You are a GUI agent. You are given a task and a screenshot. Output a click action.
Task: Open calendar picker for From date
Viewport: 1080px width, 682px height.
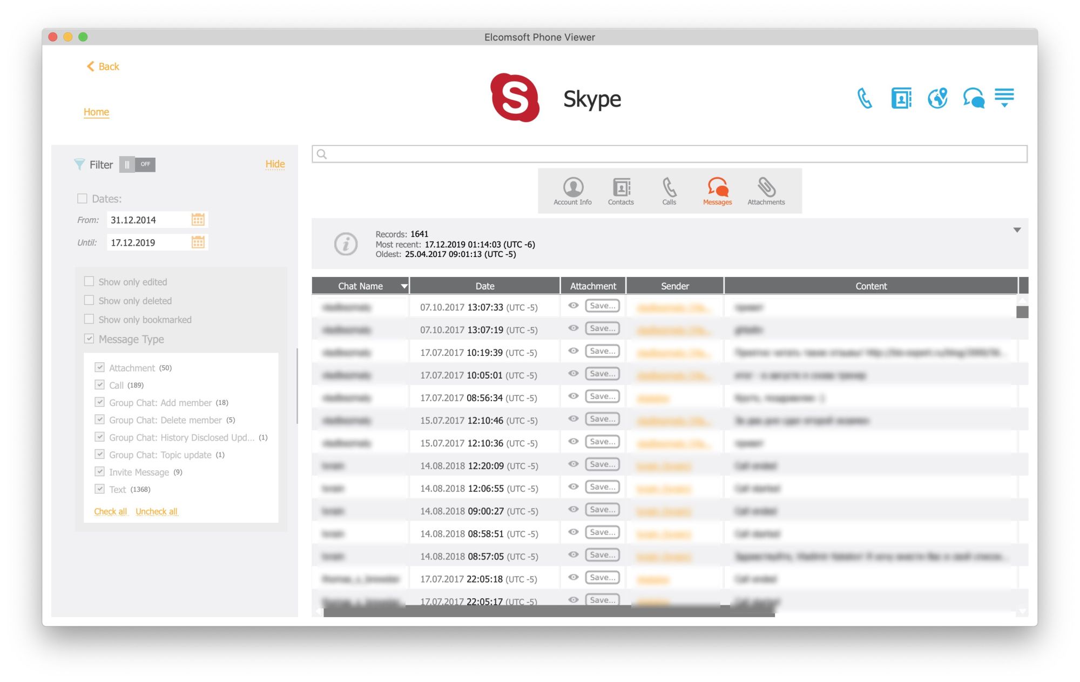(198, 220)
